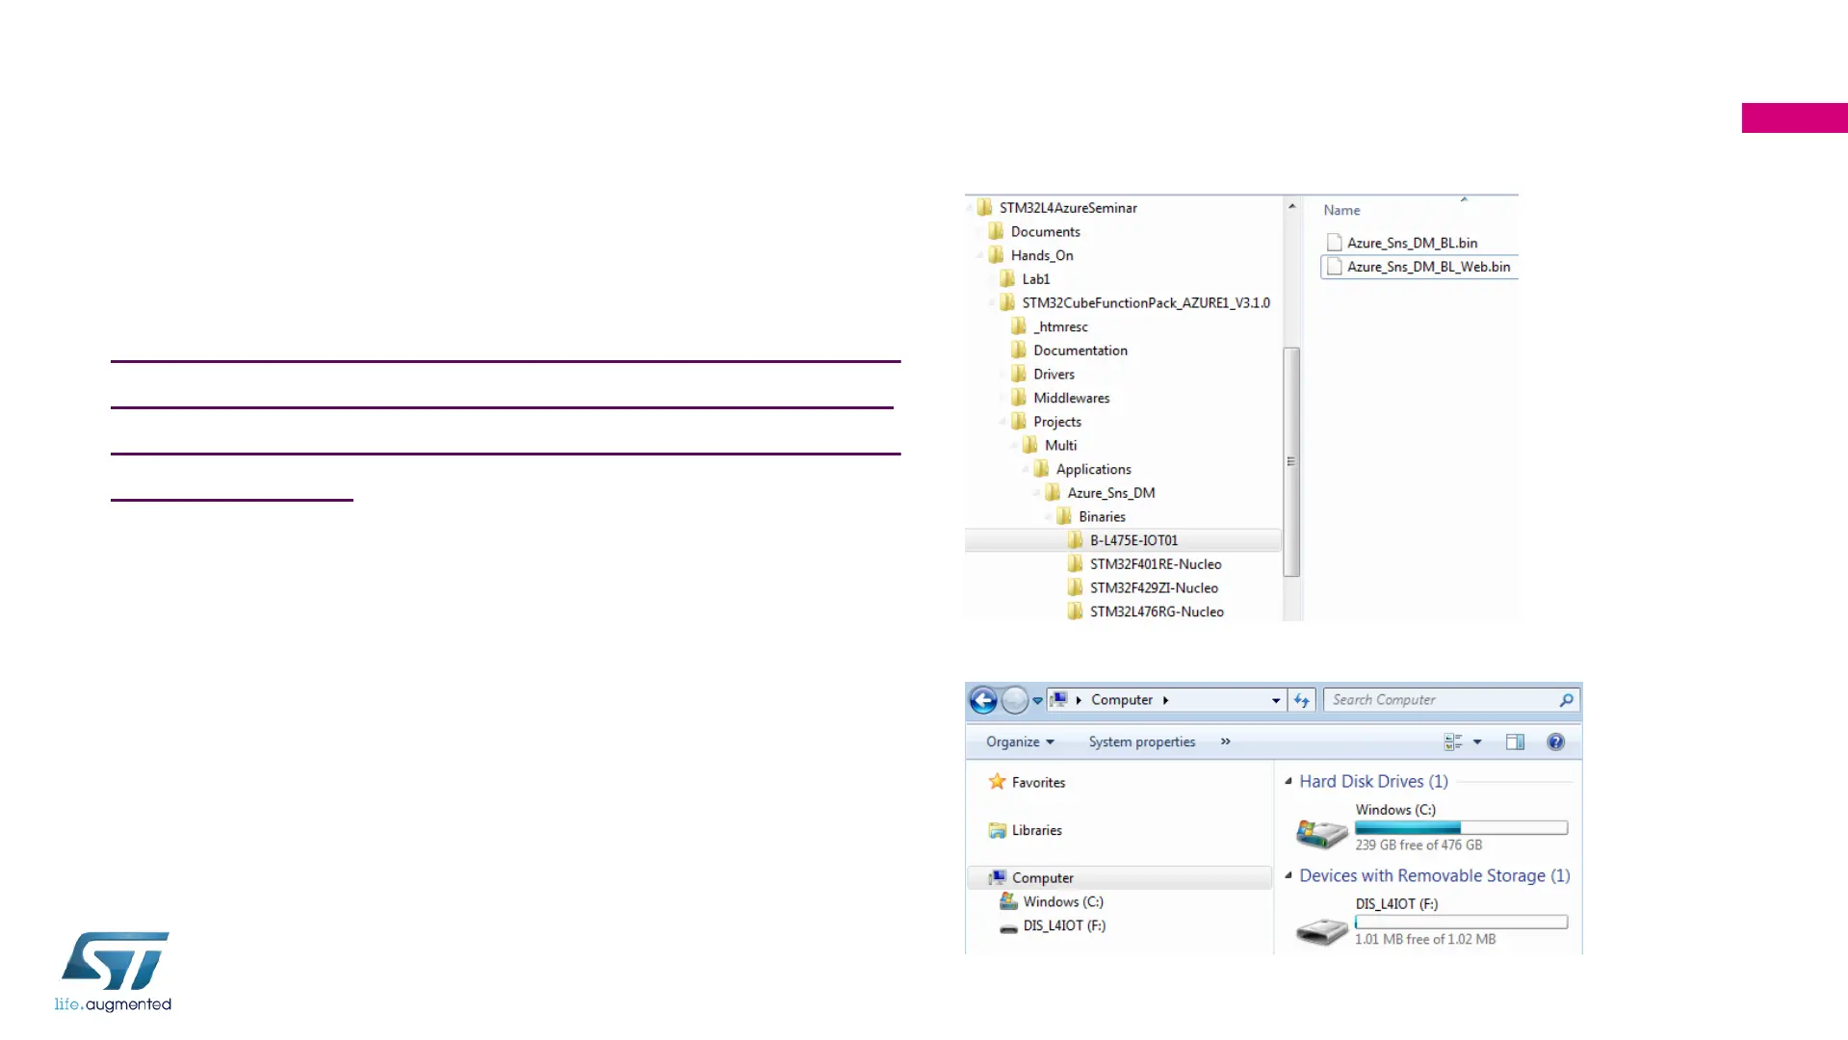This screenshot has width=1848, height=1040.
Task: Collapse the Hard Disk Drives group
Action: [1288, 781]
